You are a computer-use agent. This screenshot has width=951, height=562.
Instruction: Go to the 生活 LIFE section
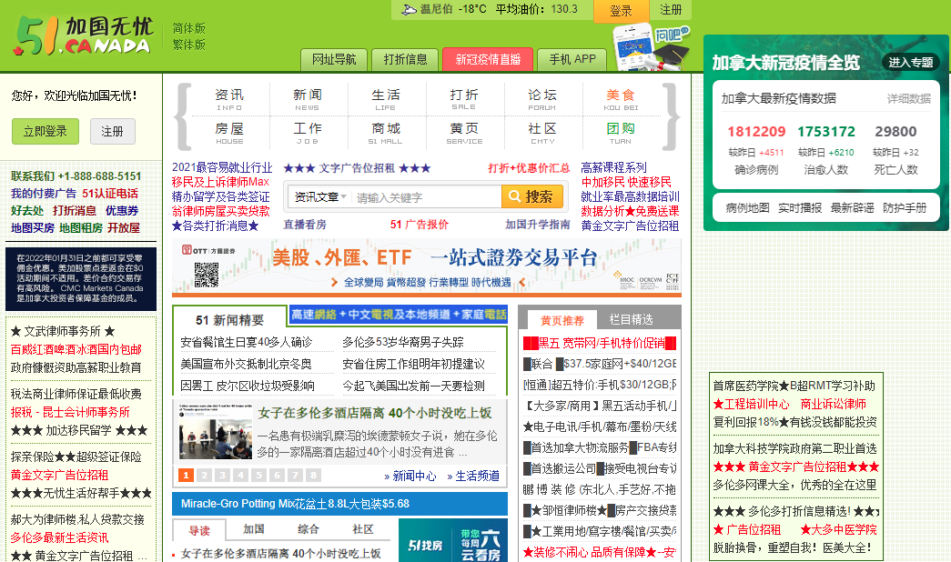tap(386, 99)
